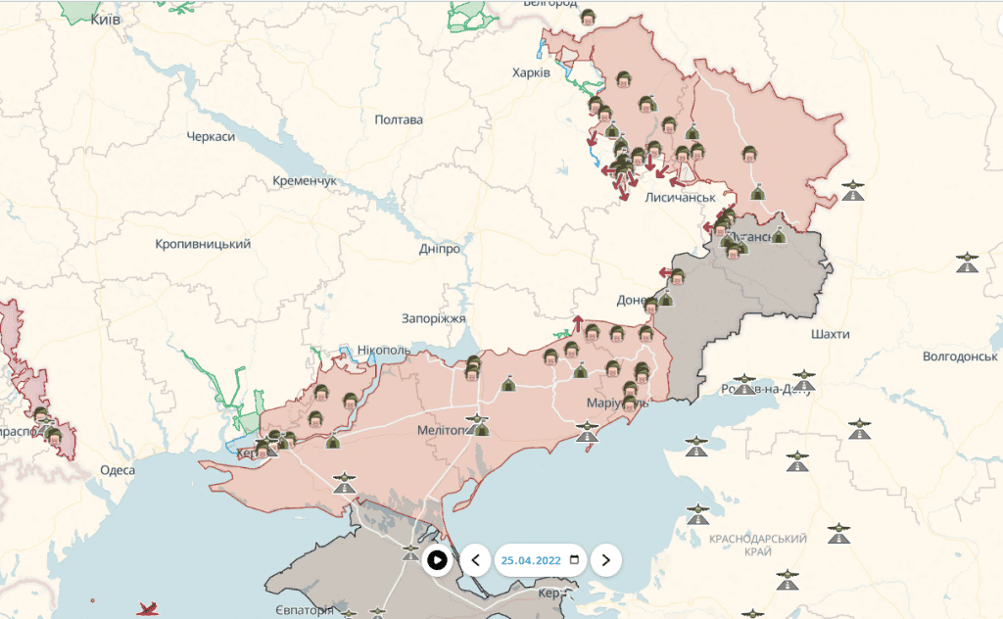Click the soldier icon on the Донецьк label
Viewport: 1003px width, 619px height.
[650, 306]
